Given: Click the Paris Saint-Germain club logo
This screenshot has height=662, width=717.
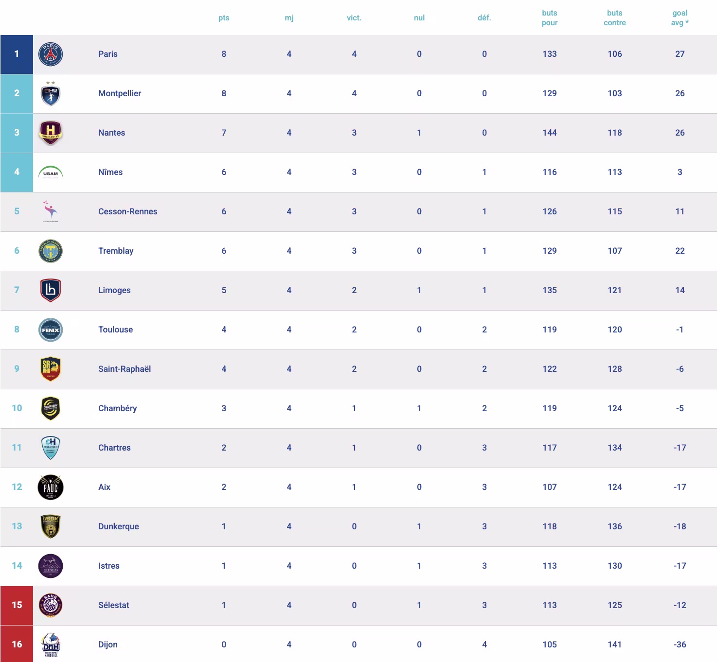Looking at the screenshot, I should [x=51, y=54].
